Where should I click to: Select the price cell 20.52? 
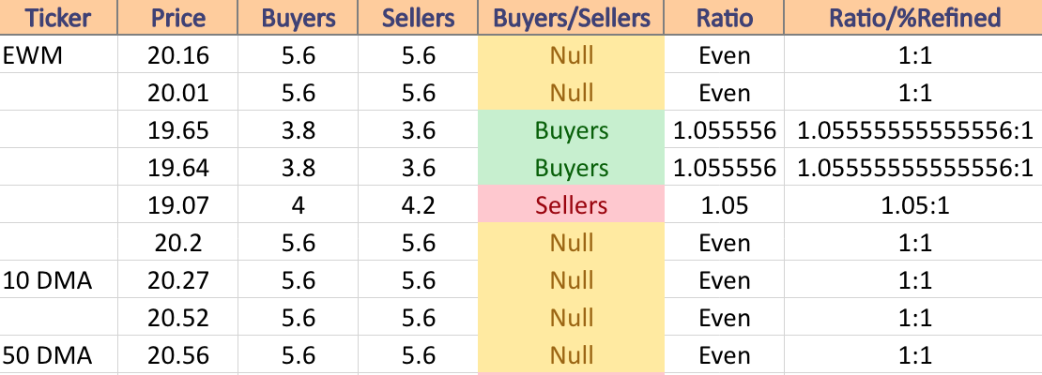[x=178, y=317]
